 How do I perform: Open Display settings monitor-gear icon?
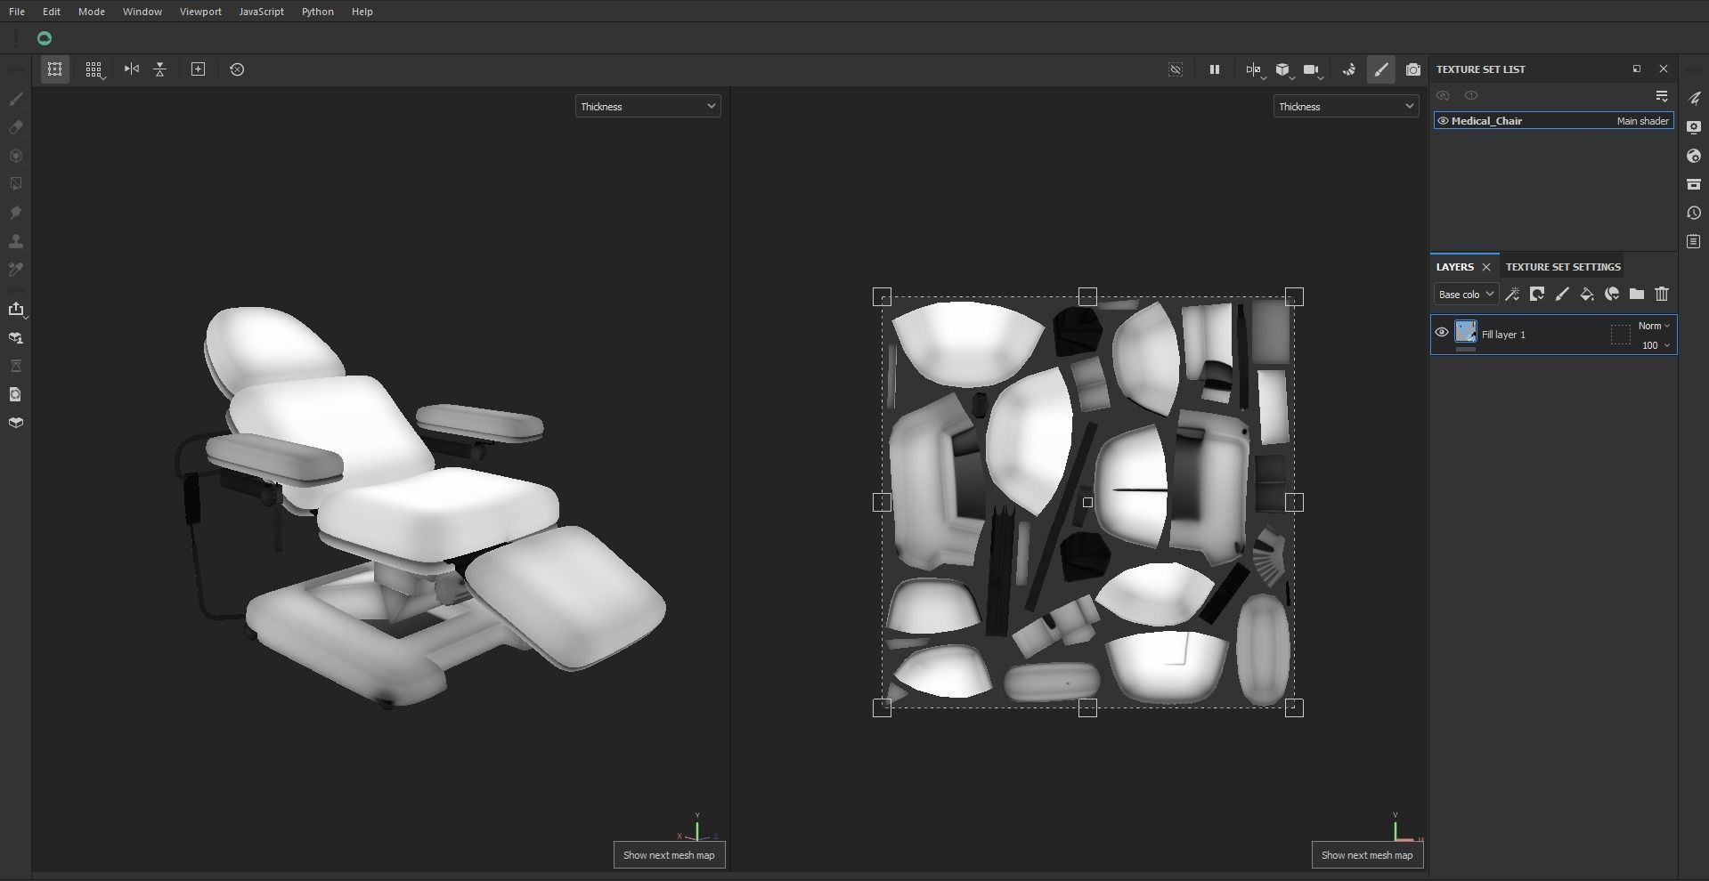click(x=1694, y=127)
